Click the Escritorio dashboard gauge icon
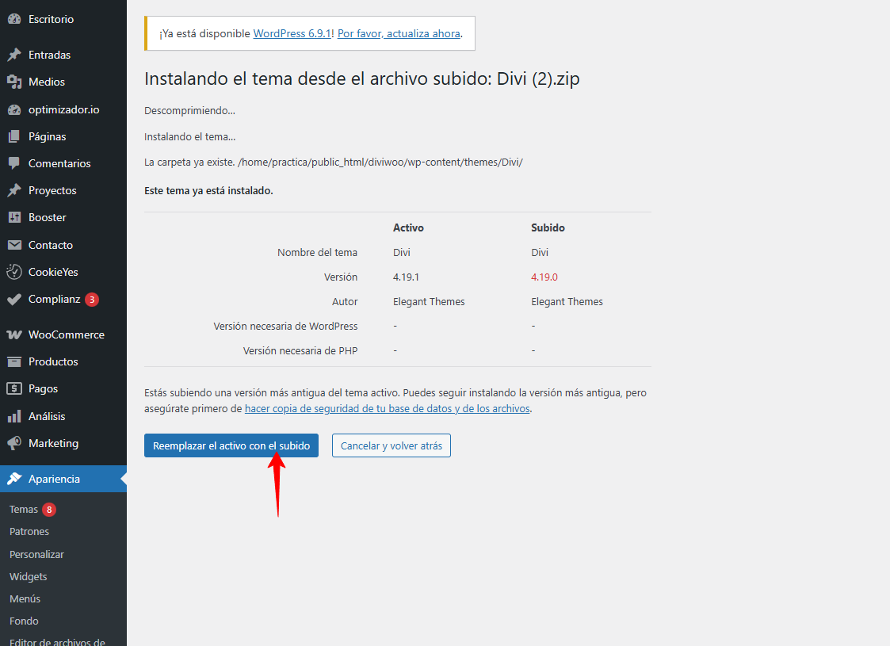Screen dimensions: 890x646 coord(14,19)
